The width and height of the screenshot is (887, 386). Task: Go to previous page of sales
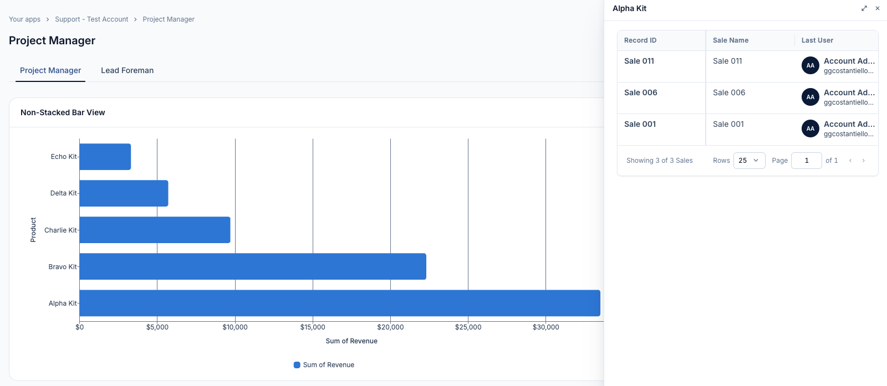pos(850,161)
